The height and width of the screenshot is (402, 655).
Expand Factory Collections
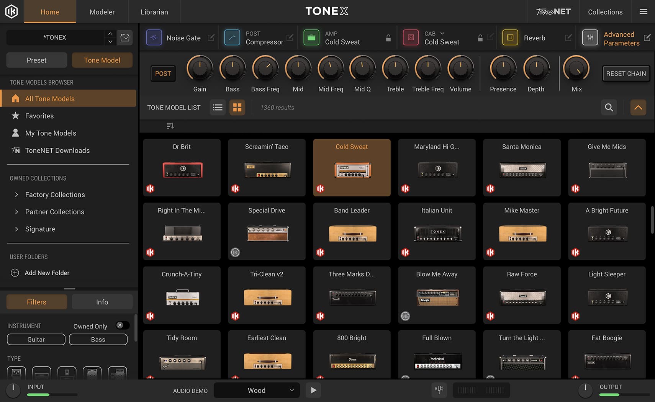[x=55, y=194]
